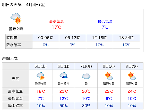The image size is (146, 111).
Task: Click the 7日(月) column header
Action: coord(86,66)
